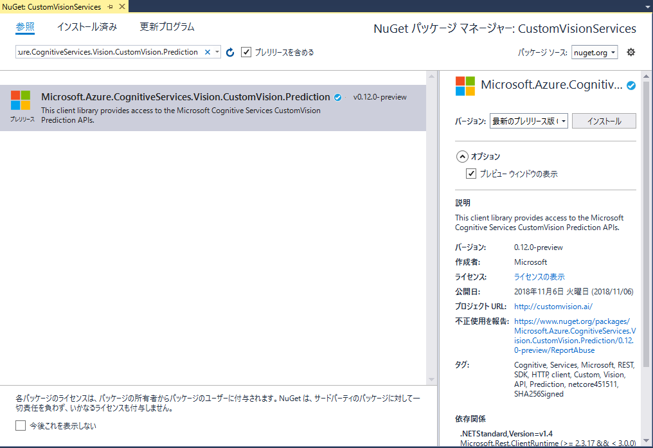This screenshot has width=653, height=448.
Task: Toggle the include prerelease checkbox
Action: [x=246, y=52]
